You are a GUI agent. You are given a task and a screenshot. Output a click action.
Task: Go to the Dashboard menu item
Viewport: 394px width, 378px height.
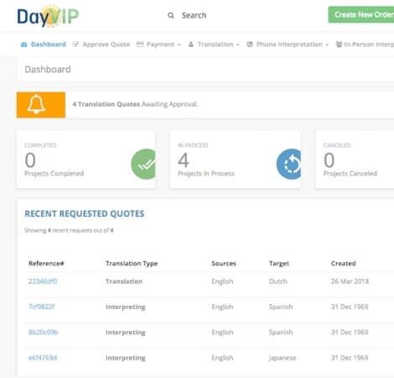(x=44, y=45)
